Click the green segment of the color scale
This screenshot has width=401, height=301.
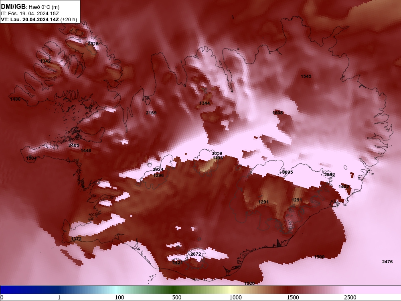(174, 290)
